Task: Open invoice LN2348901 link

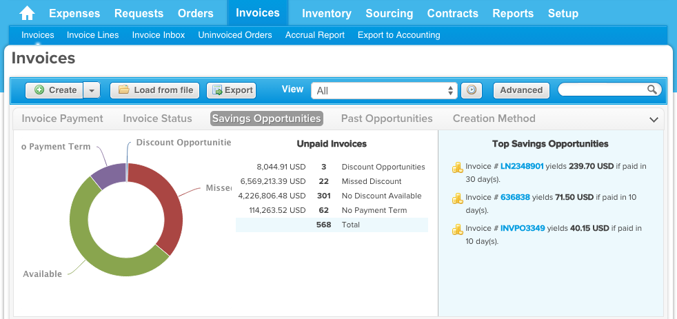Action: click(x=522, y=166)
